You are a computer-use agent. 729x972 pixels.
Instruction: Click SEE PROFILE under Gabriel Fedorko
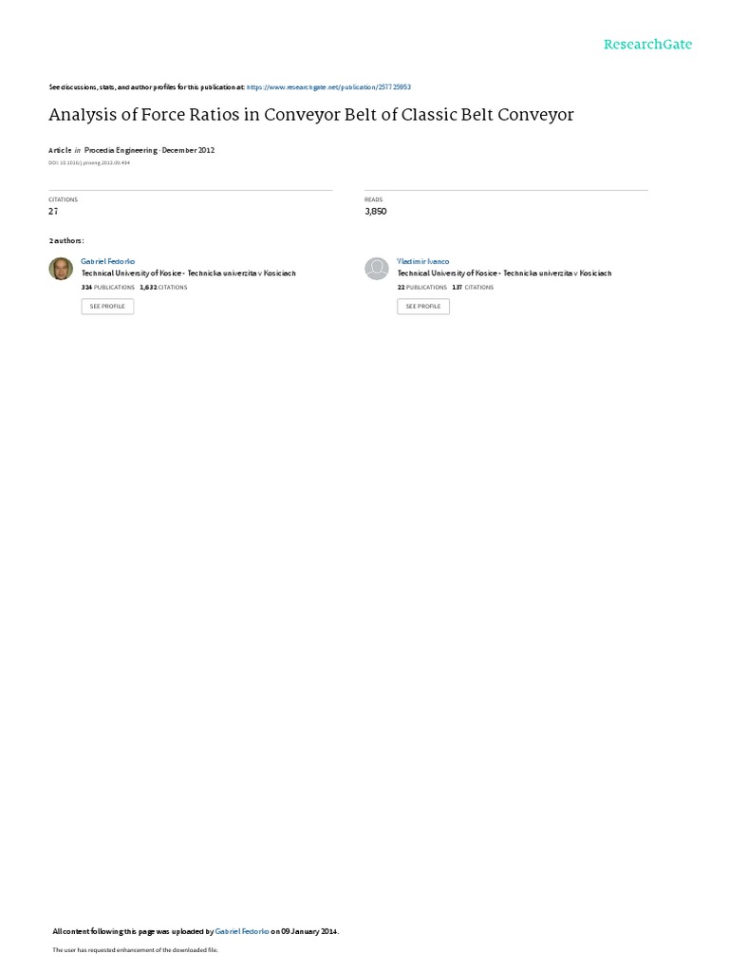point(107,307)
